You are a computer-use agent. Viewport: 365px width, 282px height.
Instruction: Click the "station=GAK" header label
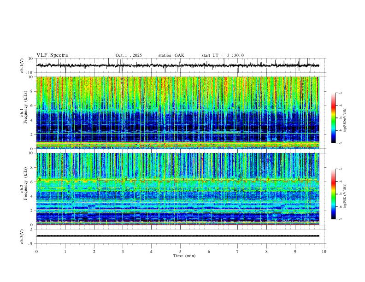tap(171, 55)
